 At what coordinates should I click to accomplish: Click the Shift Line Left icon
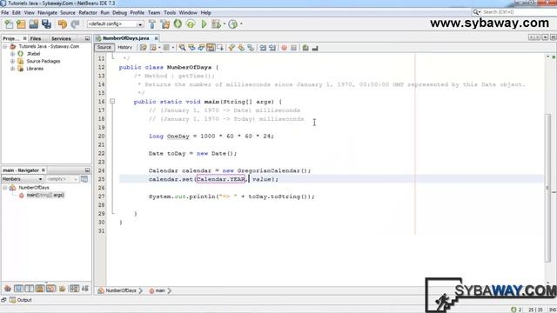coord(263,48)
